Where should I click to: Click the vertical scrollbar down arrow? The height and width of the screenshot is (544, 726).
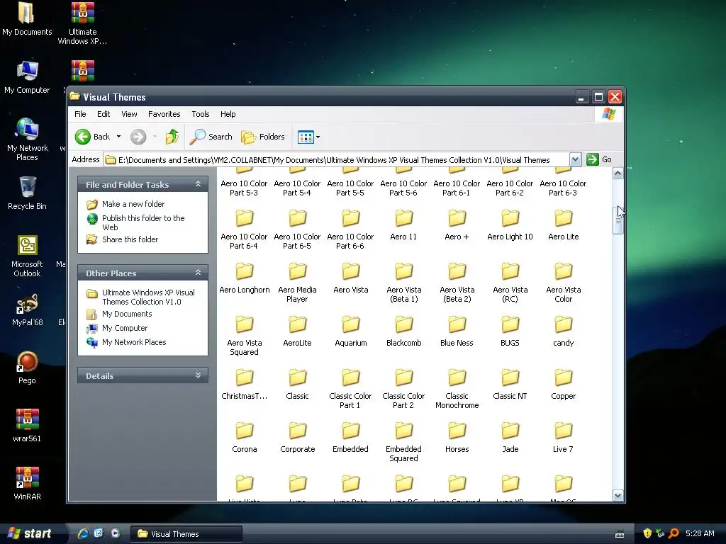tap(618, 495)
